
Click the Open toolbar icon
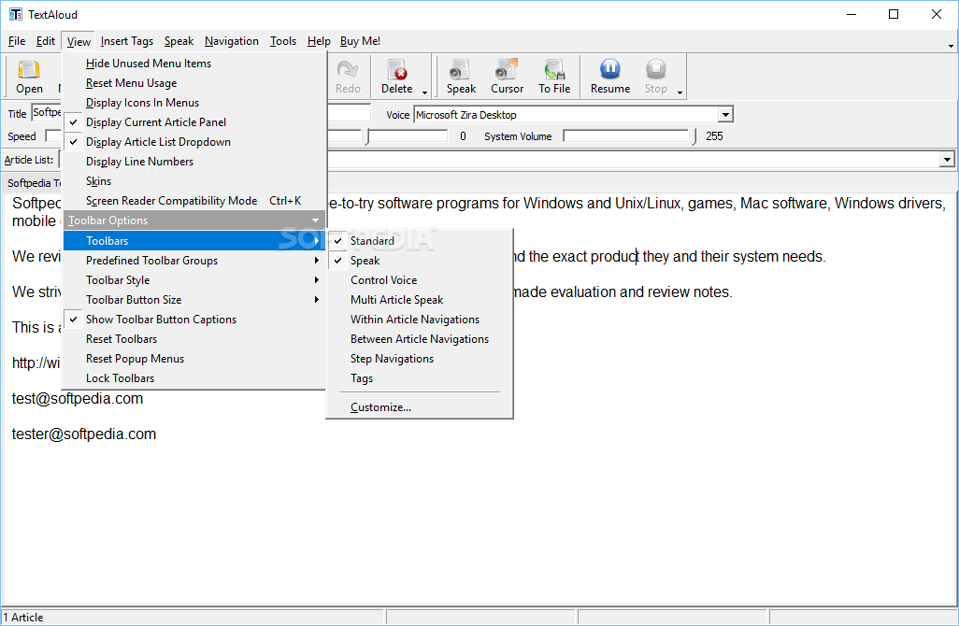click(29, 77)
